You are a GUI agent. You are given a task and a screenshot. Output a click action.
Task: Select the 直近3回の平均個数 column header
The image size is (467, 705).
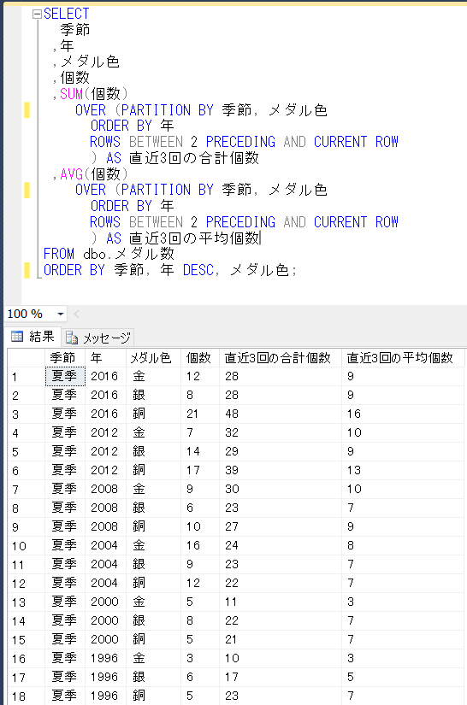tap(403, 358)
